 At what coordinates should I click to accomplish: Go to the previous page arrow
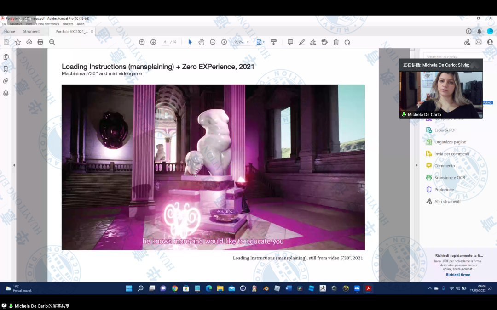[142, 42]
